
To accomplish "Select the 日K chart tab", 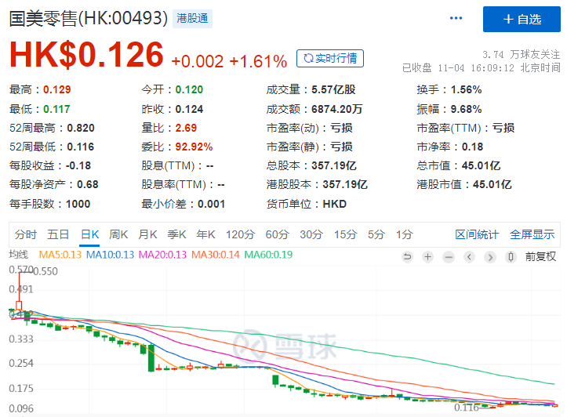I will pyautogui.click(x=89, y=234).
